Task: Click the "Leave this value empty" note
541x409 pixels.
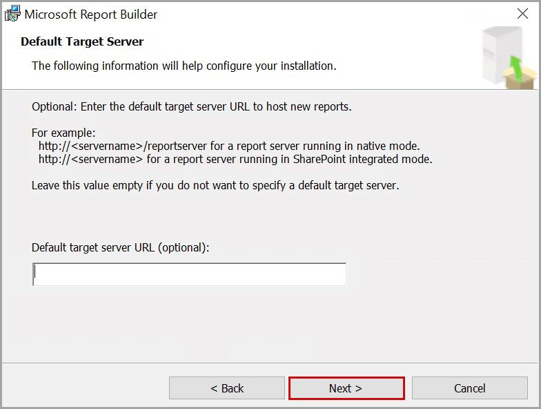Action: coord(215,186)
